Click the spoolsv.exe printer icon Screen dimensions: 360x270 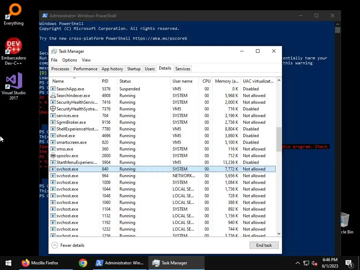point(53,156)
